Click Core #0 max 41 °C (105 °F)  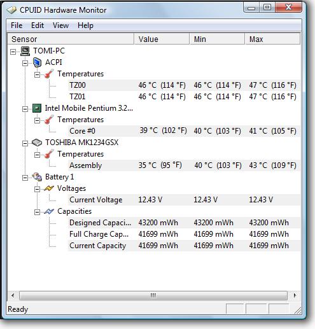272,131
